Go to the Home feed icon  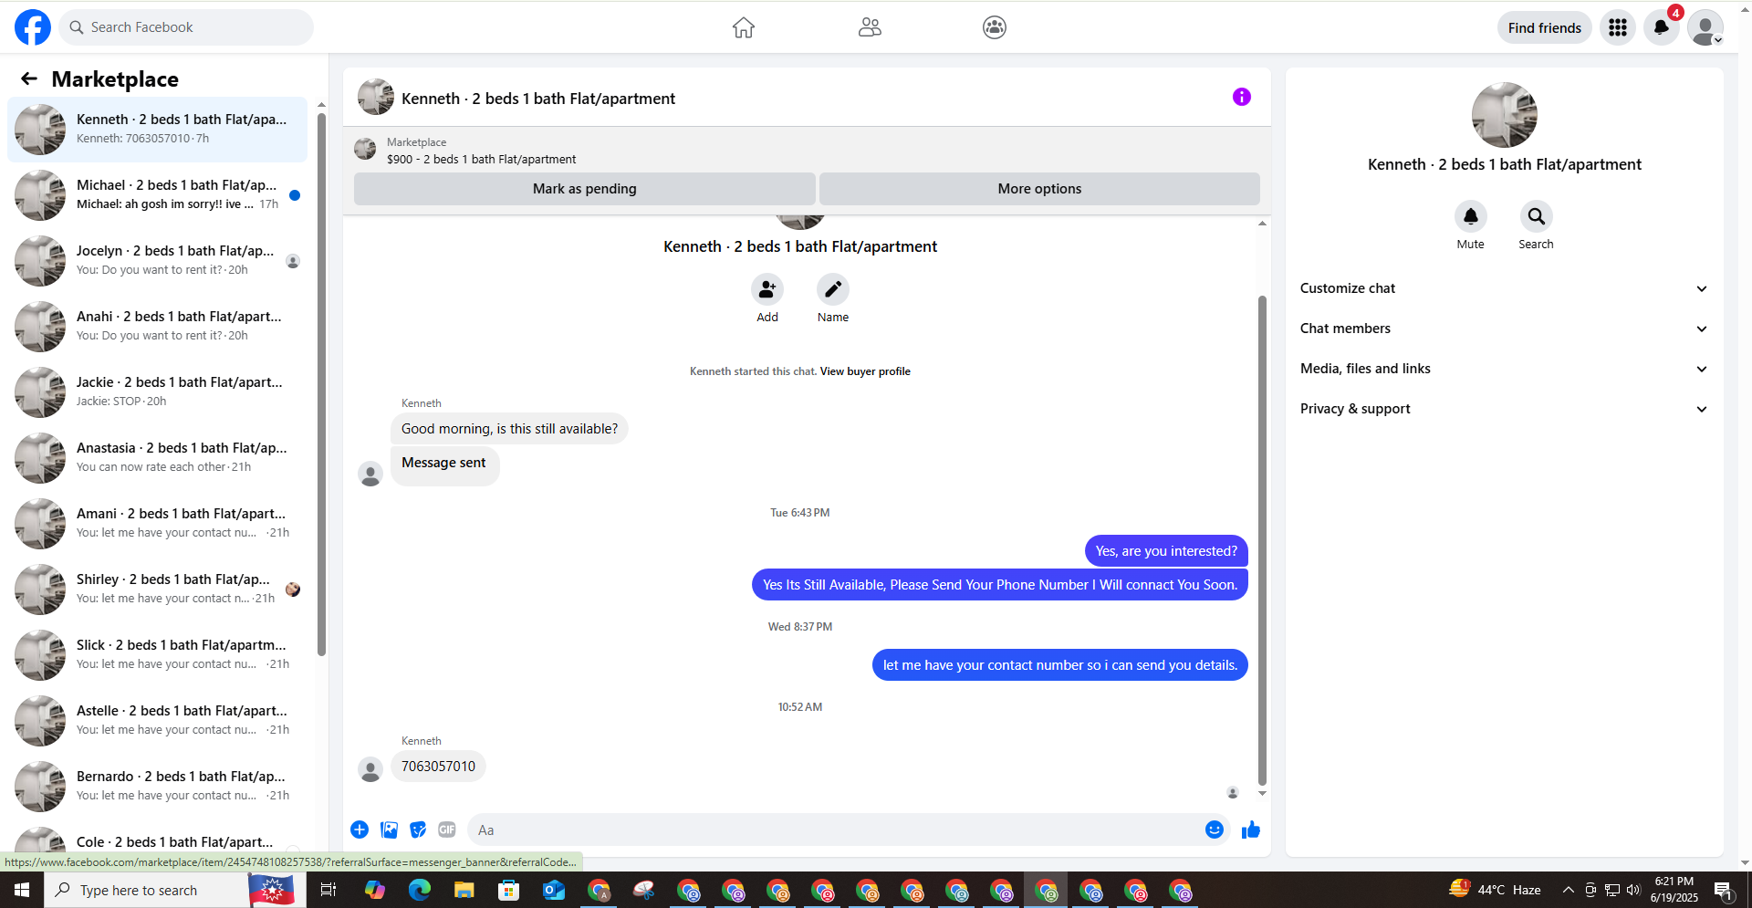pos(744,27)
